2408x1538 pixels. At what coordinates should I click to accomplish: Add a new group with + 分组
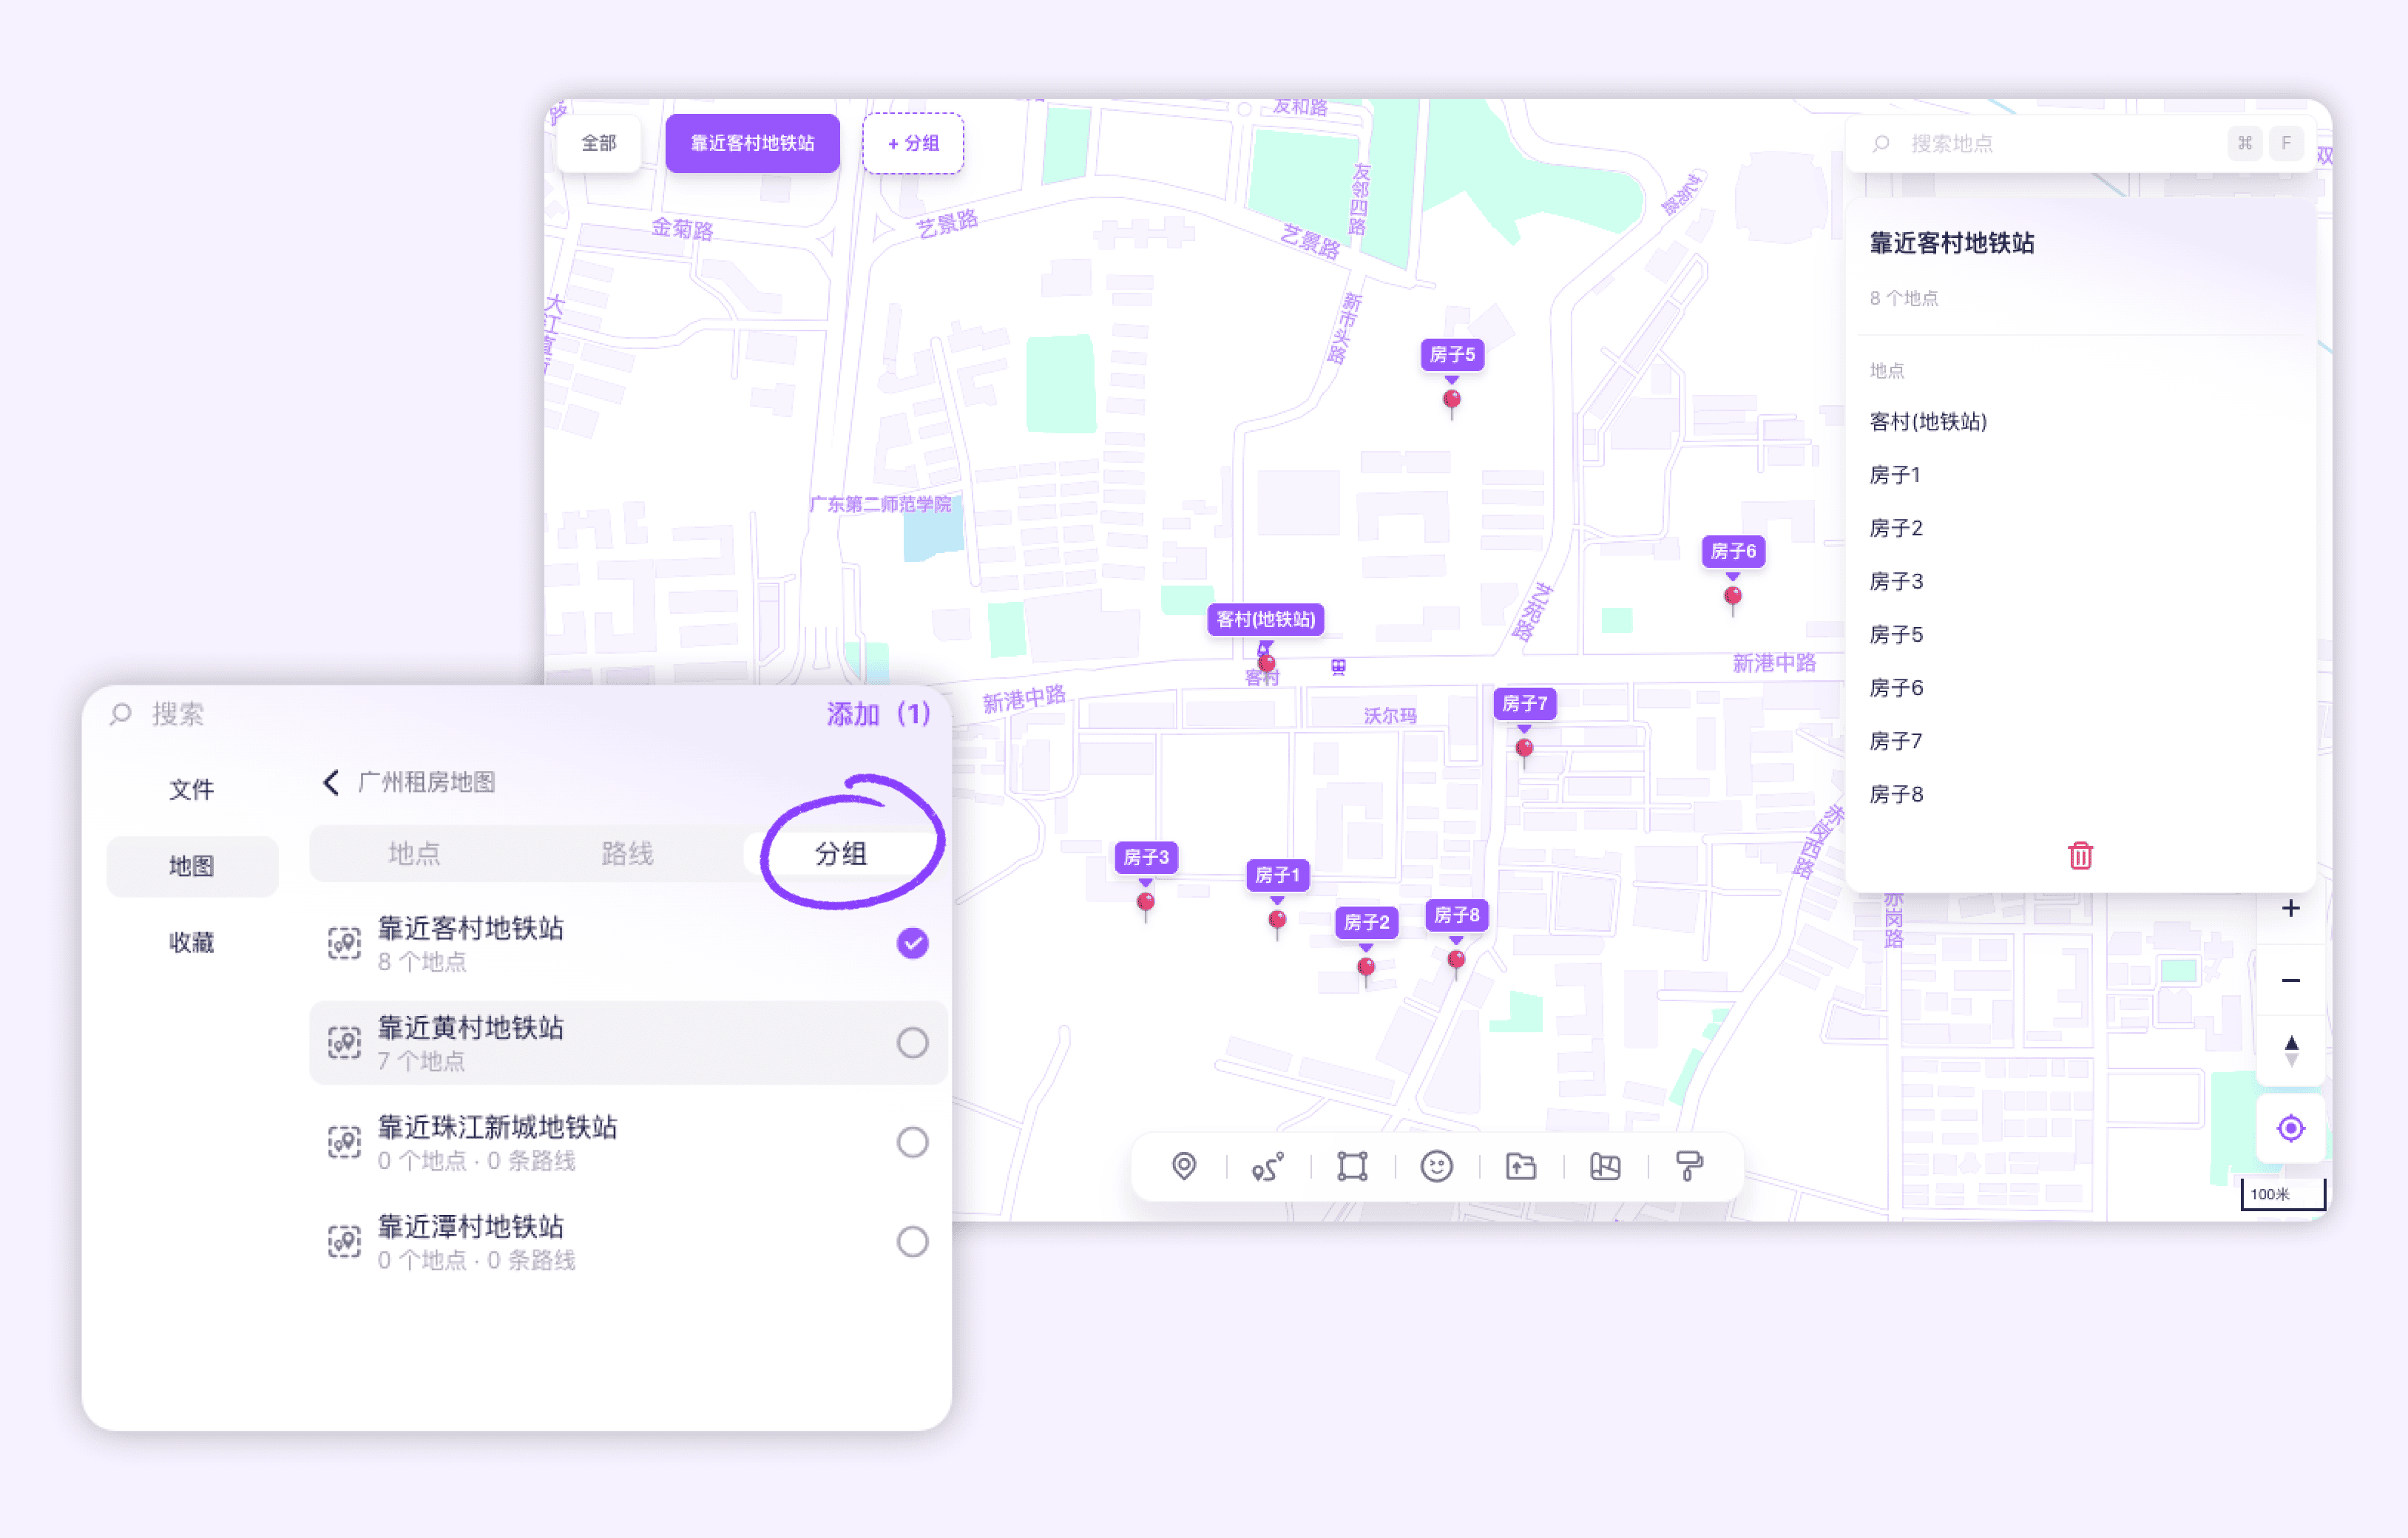point(913,143)
